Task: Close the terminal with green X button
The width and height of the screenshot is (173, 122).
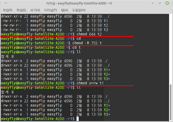Action: 167,3
